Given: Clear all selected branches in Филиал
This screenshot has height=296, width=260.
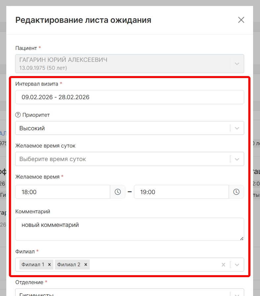Looking at the screenshot, I should point(223,265).
